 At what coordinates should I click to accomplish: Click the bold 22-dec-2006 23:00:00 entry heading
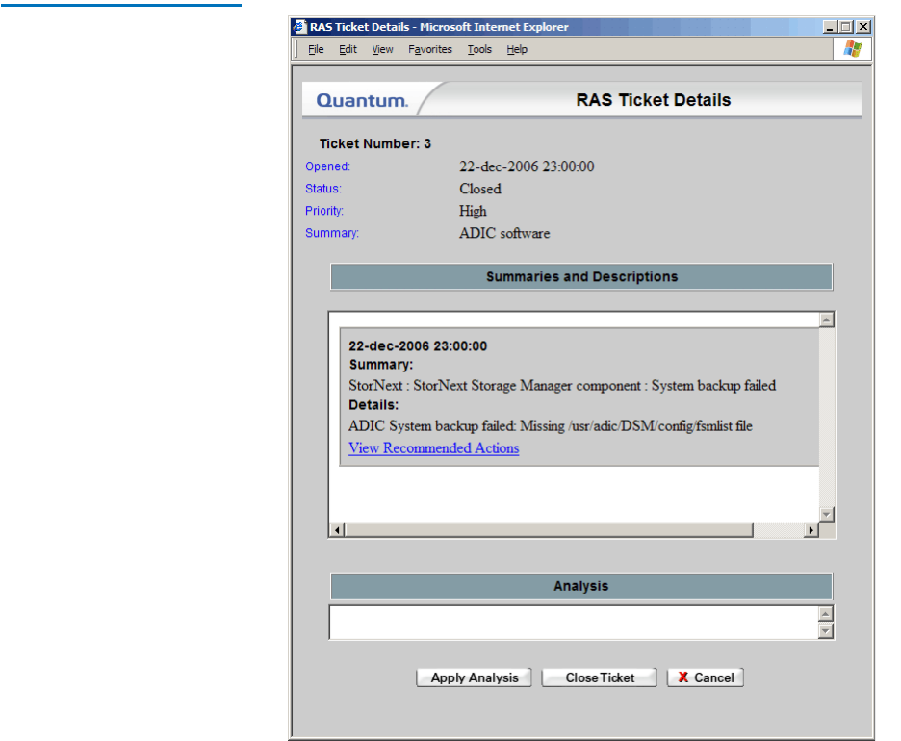click(418, 345)
